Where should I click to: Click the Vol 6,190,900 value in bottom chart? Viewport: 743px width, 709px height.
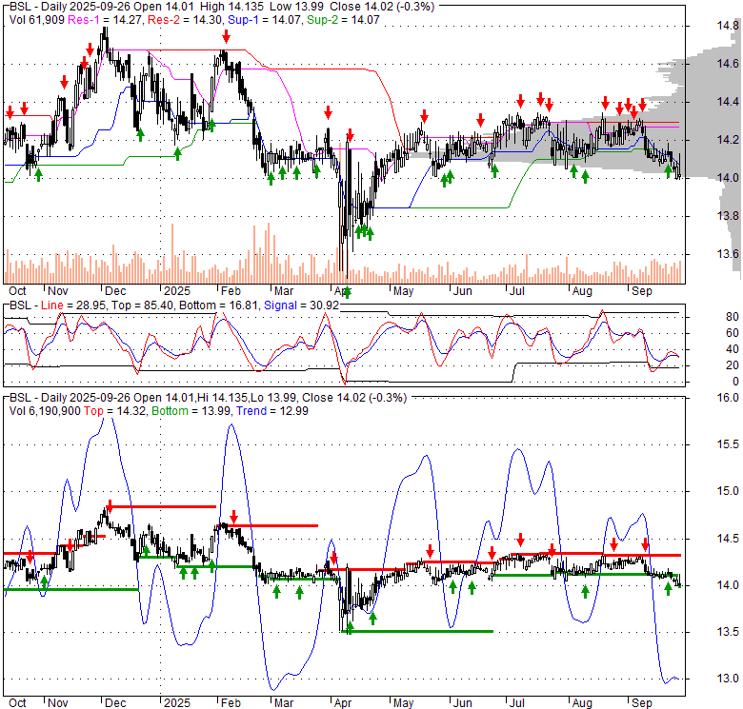(x=45, y=410)
